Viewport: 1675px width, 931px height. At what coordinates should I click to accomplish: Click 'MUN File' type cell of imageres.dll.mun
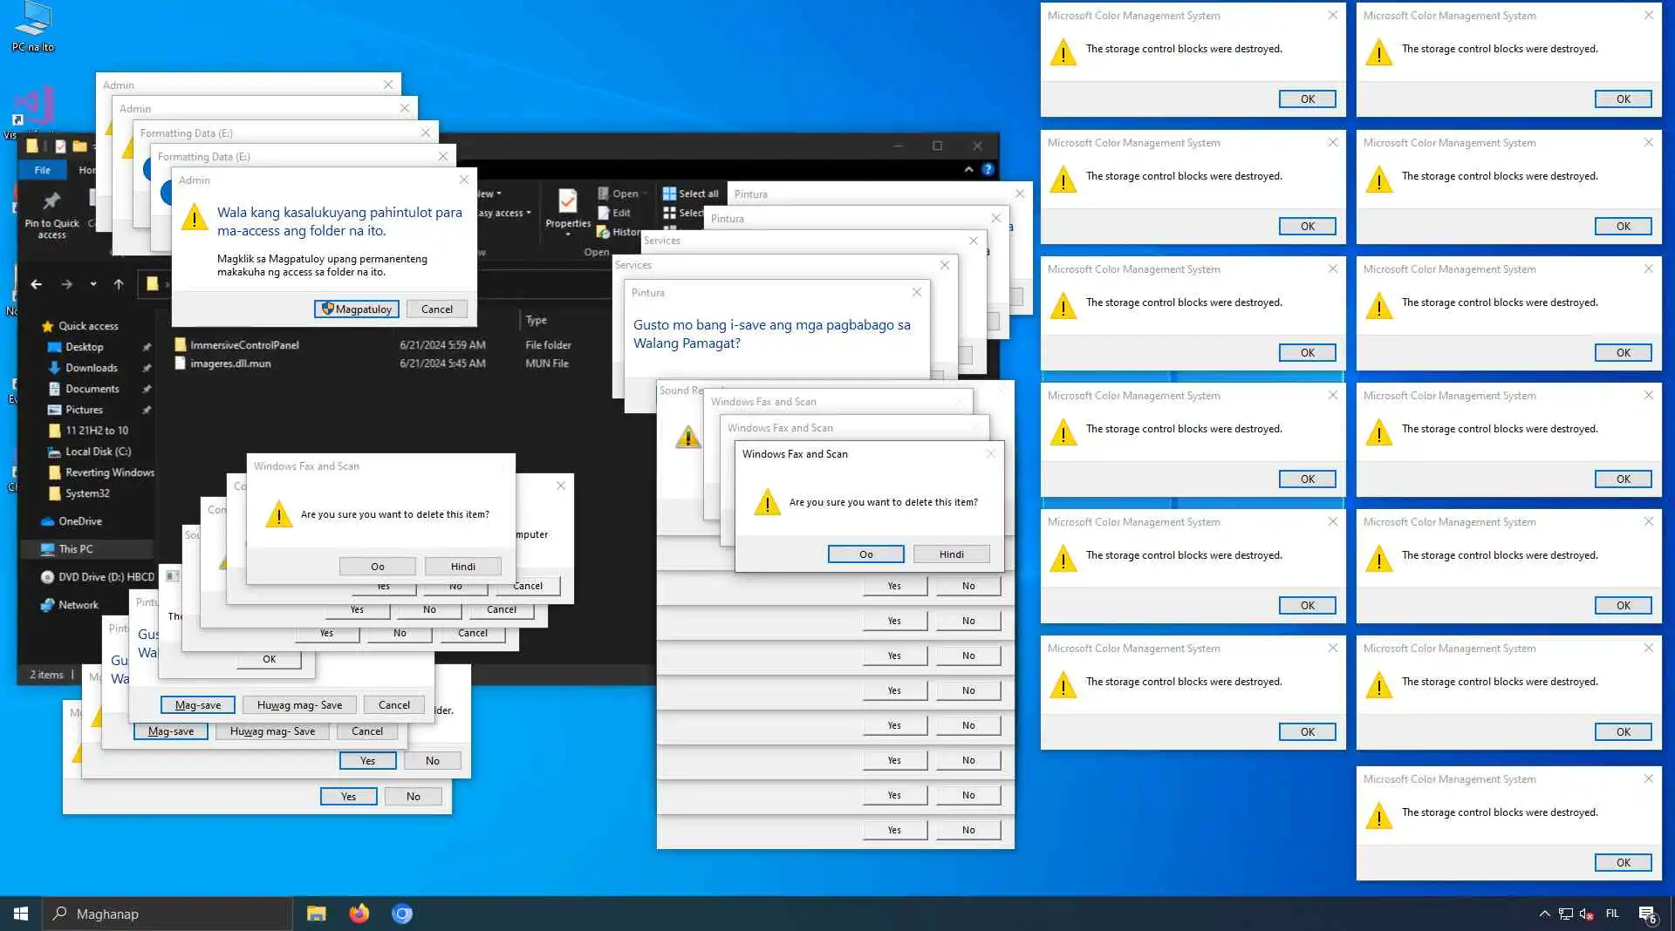tap(547, 364)
